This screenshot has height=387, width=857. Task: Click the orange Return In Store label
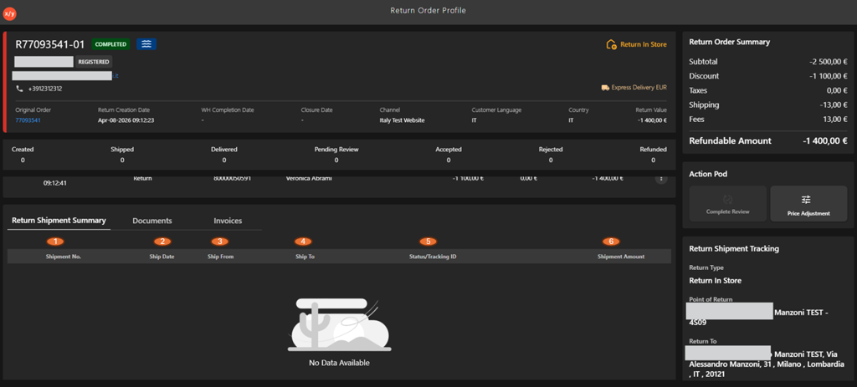[644, 44]
